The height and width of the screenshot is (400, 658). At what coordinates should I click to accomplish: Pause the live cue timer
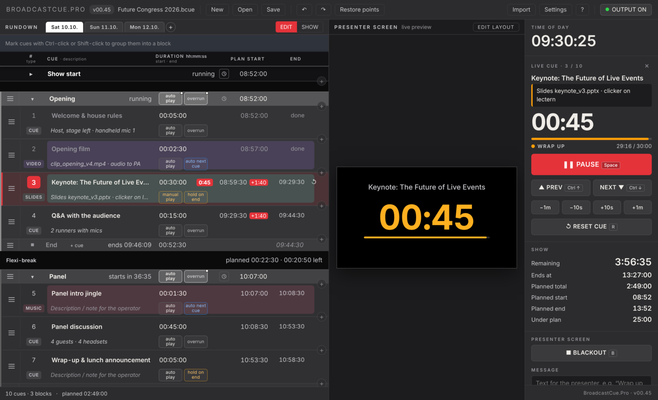tap(591, 165)
